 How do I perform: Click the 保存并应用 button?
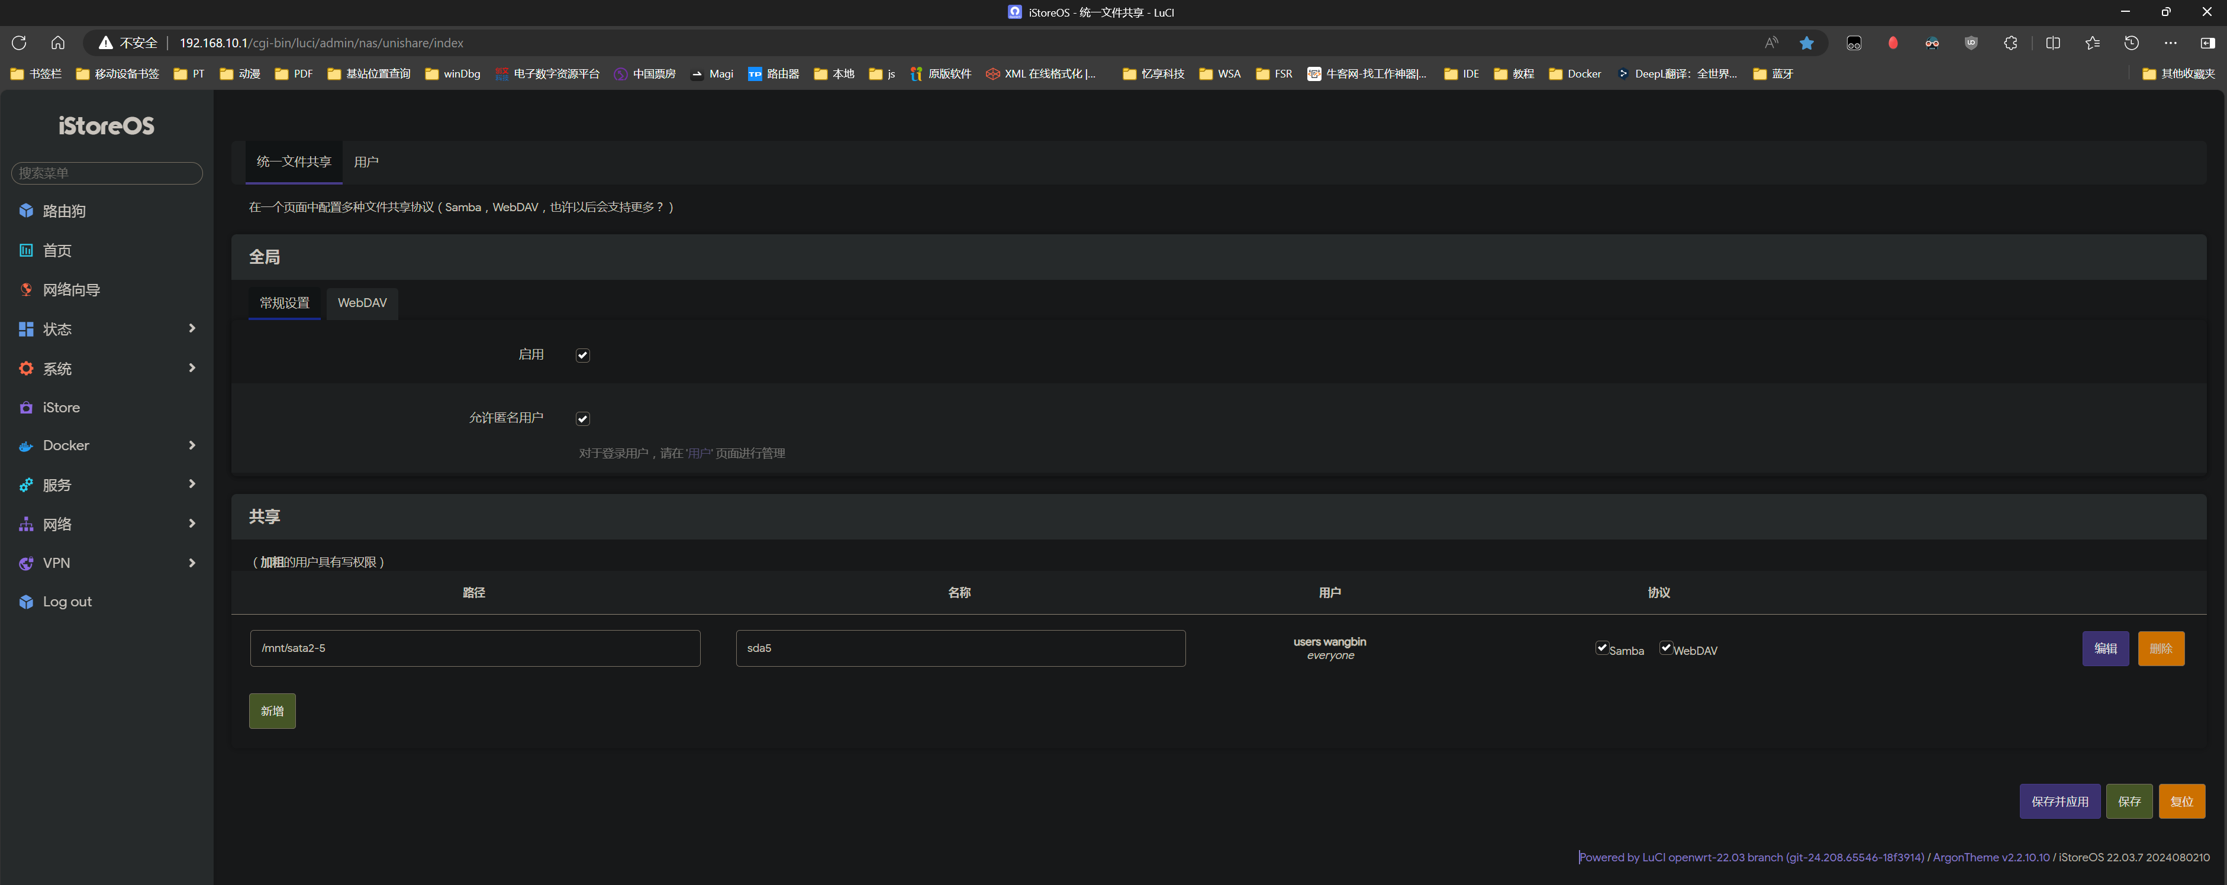pos(2060,801)
